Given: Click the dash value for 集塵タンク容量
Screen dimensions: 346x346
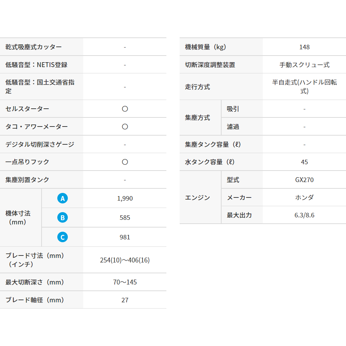Looking at the screenshot, I should [x=304, y=145].
